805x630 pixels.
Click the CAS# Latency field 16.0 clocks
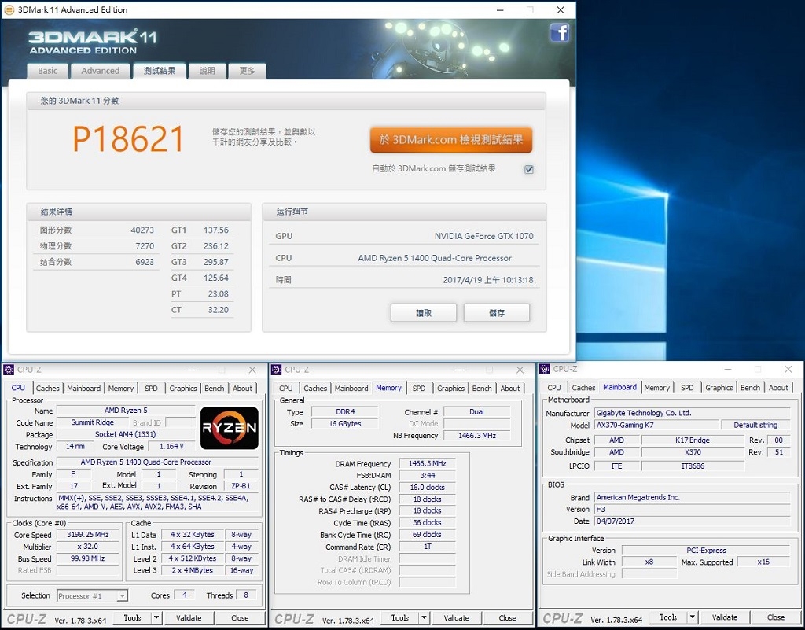pos(427,488)
